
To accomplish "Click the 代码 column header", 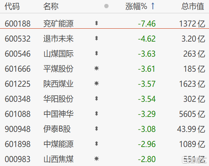I will pos(12,6).
